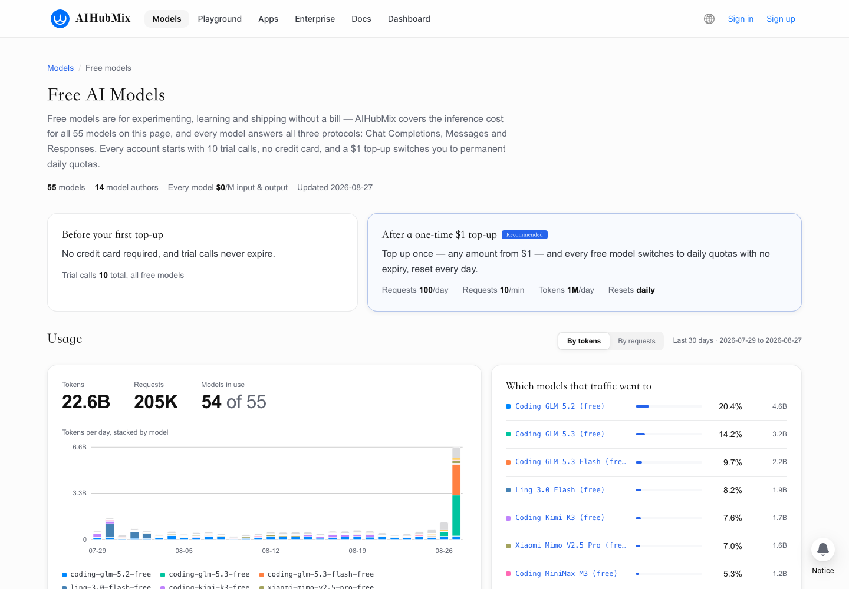This screenshot has width=849, height=589.
Task: Click the "55 models" stat
Action: point(66,187)
